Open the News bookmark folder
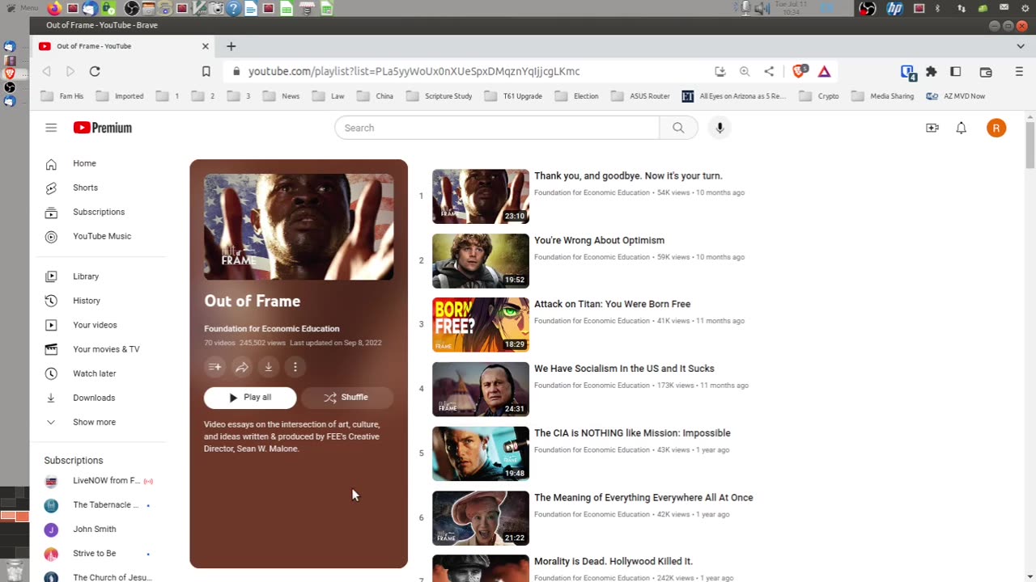 [281, 96]
